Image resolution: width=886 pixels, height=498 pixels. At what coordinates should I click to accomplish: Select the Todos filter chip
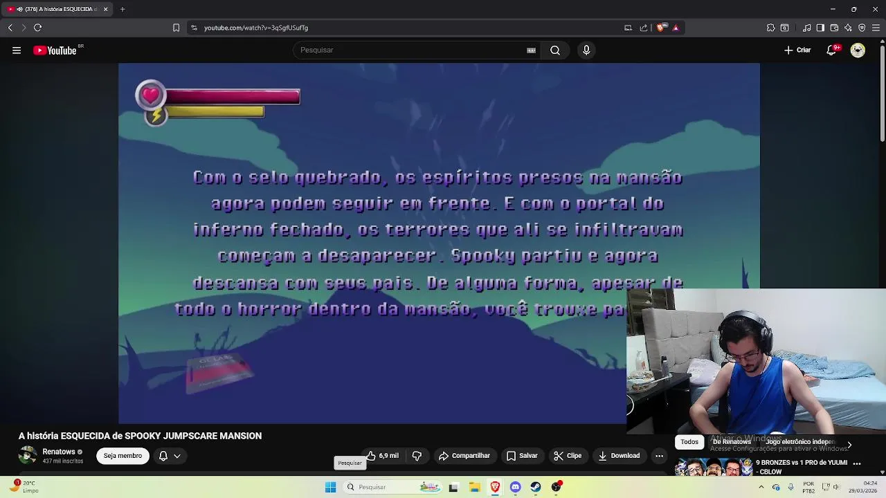(x=689, y=442)
